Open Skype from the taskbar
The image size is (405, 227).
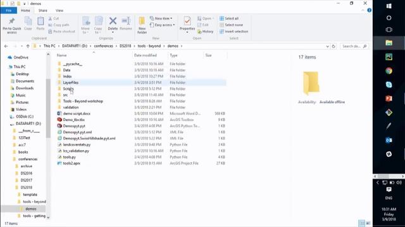point(389,84)
